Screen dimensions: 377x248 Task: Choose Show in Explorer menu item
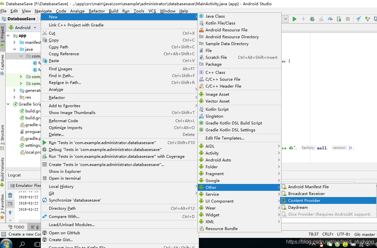point(120,171)
